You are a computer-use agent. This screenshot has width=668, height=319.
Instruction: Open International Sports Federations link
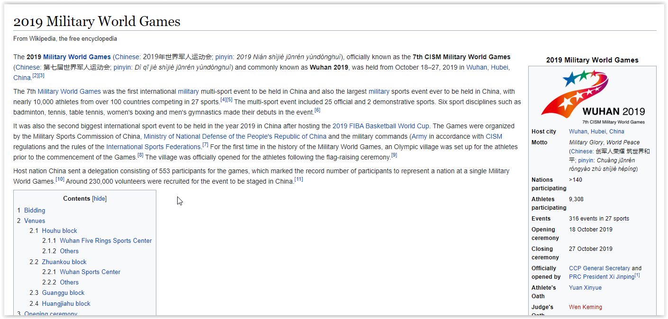point(153,147)
